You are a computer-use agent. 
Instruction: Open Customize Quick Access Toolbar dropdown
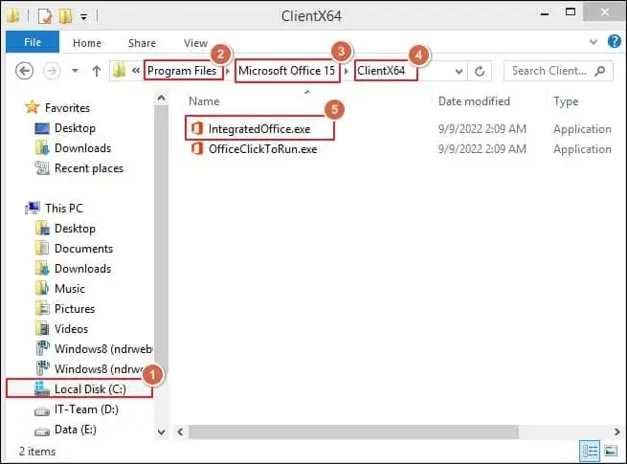coord(84,16)
